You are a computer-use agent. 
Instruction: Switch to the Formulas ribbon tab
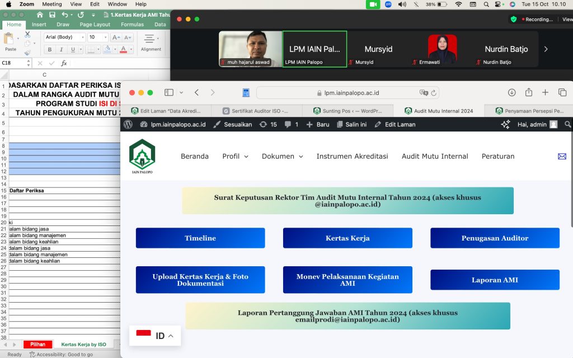point(132,25)
